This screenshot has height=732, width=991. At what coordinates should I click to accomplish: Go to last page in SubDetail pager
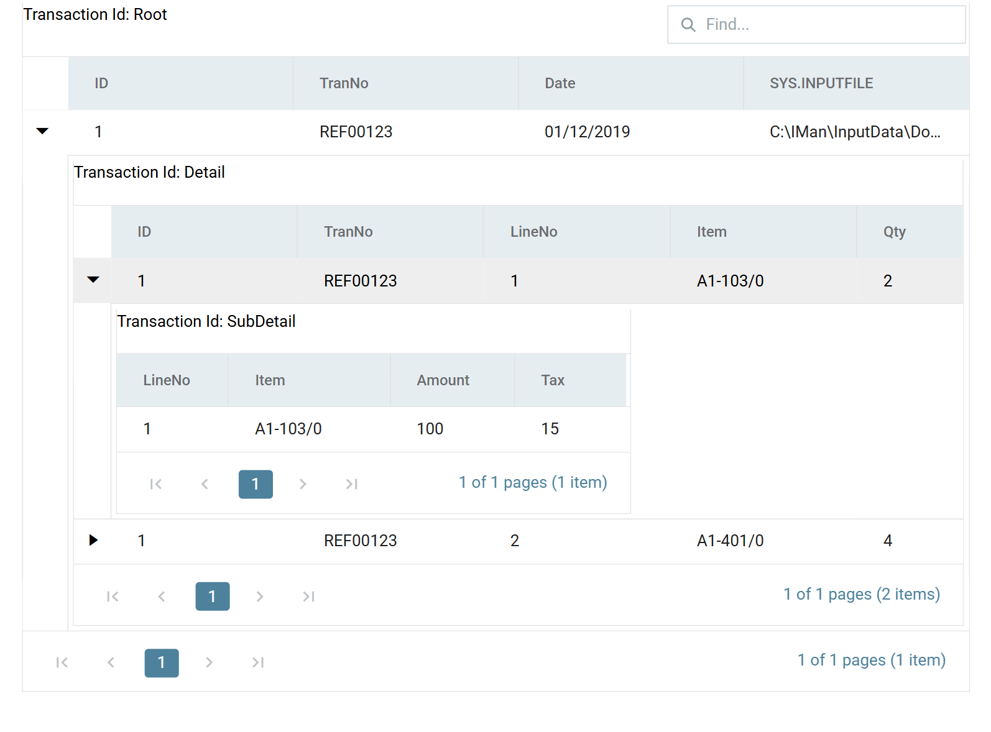352,484
